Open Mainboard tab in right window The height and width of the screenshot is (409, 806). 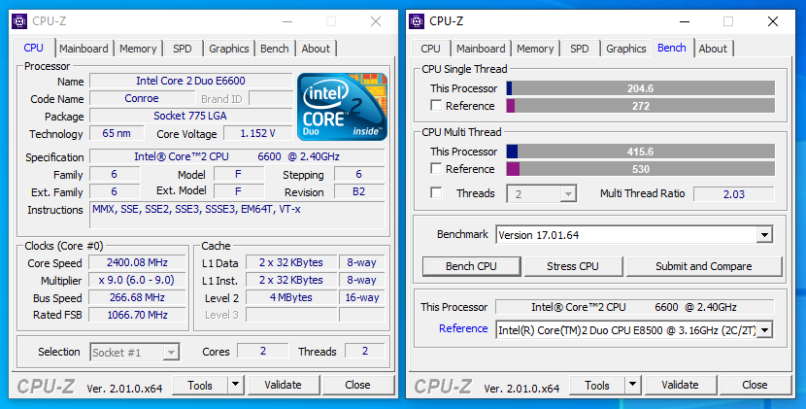tap(481, 49)
